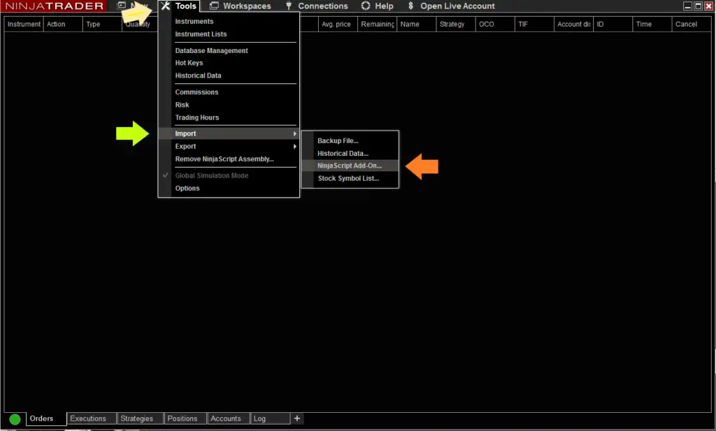Screen dimensions: 716x431
Task: Sort by Avg. price column header
Action: (338, 24)
